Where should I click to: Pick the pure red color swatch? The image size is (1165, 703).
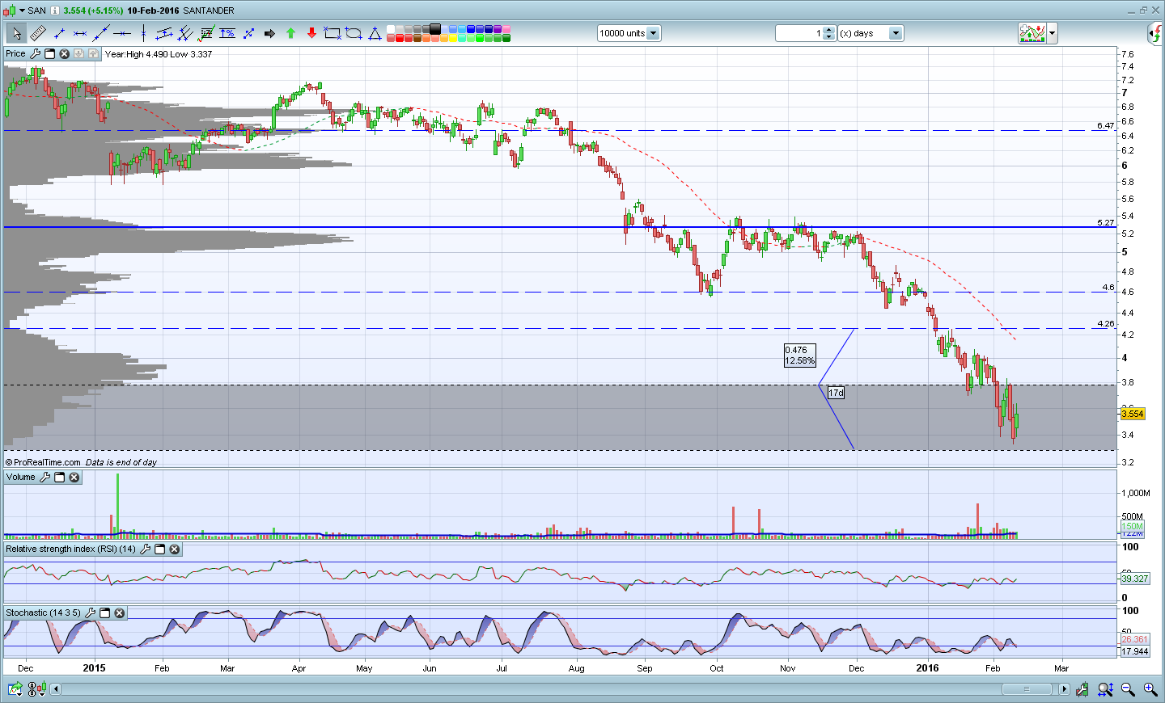click(400, 38)
